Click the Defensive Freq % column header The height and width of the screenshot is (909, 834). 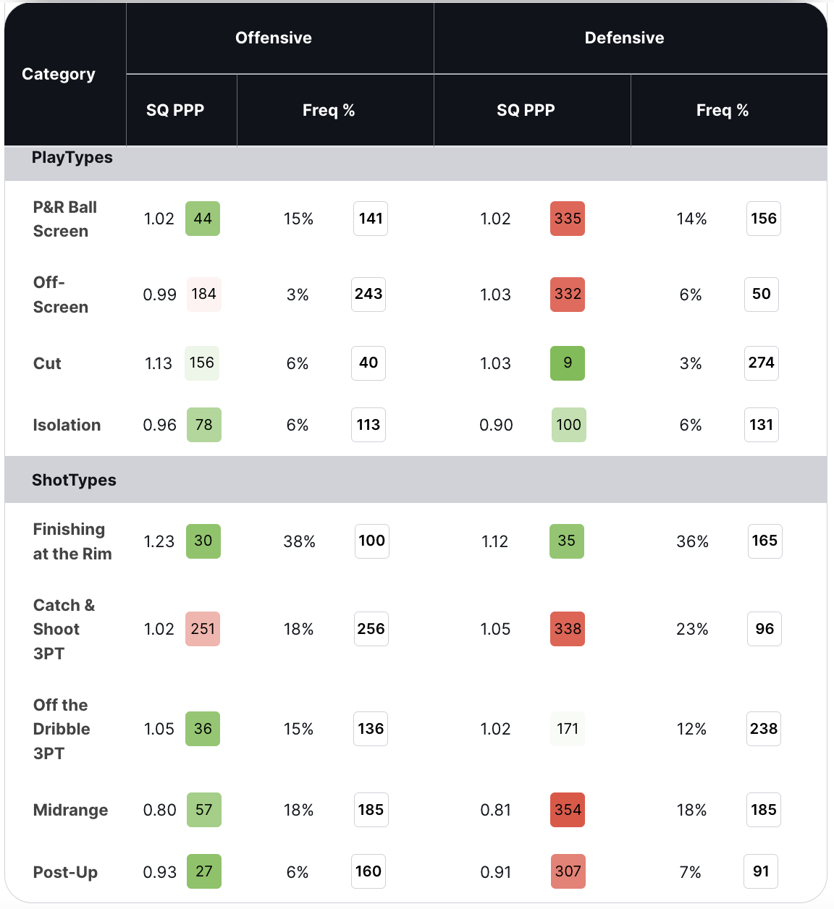point(722,110)
